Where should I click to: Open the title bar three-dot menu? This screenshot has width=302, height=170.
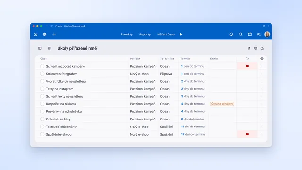[x=268, y=26]
